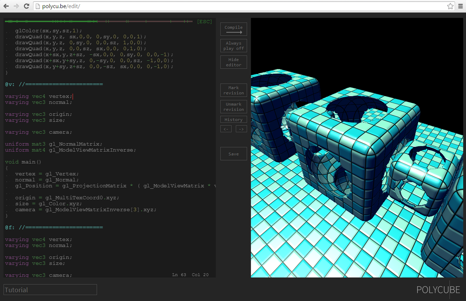Click the "origin = gl_MultiTexCoord0.xyz;" line

[67, 197]
